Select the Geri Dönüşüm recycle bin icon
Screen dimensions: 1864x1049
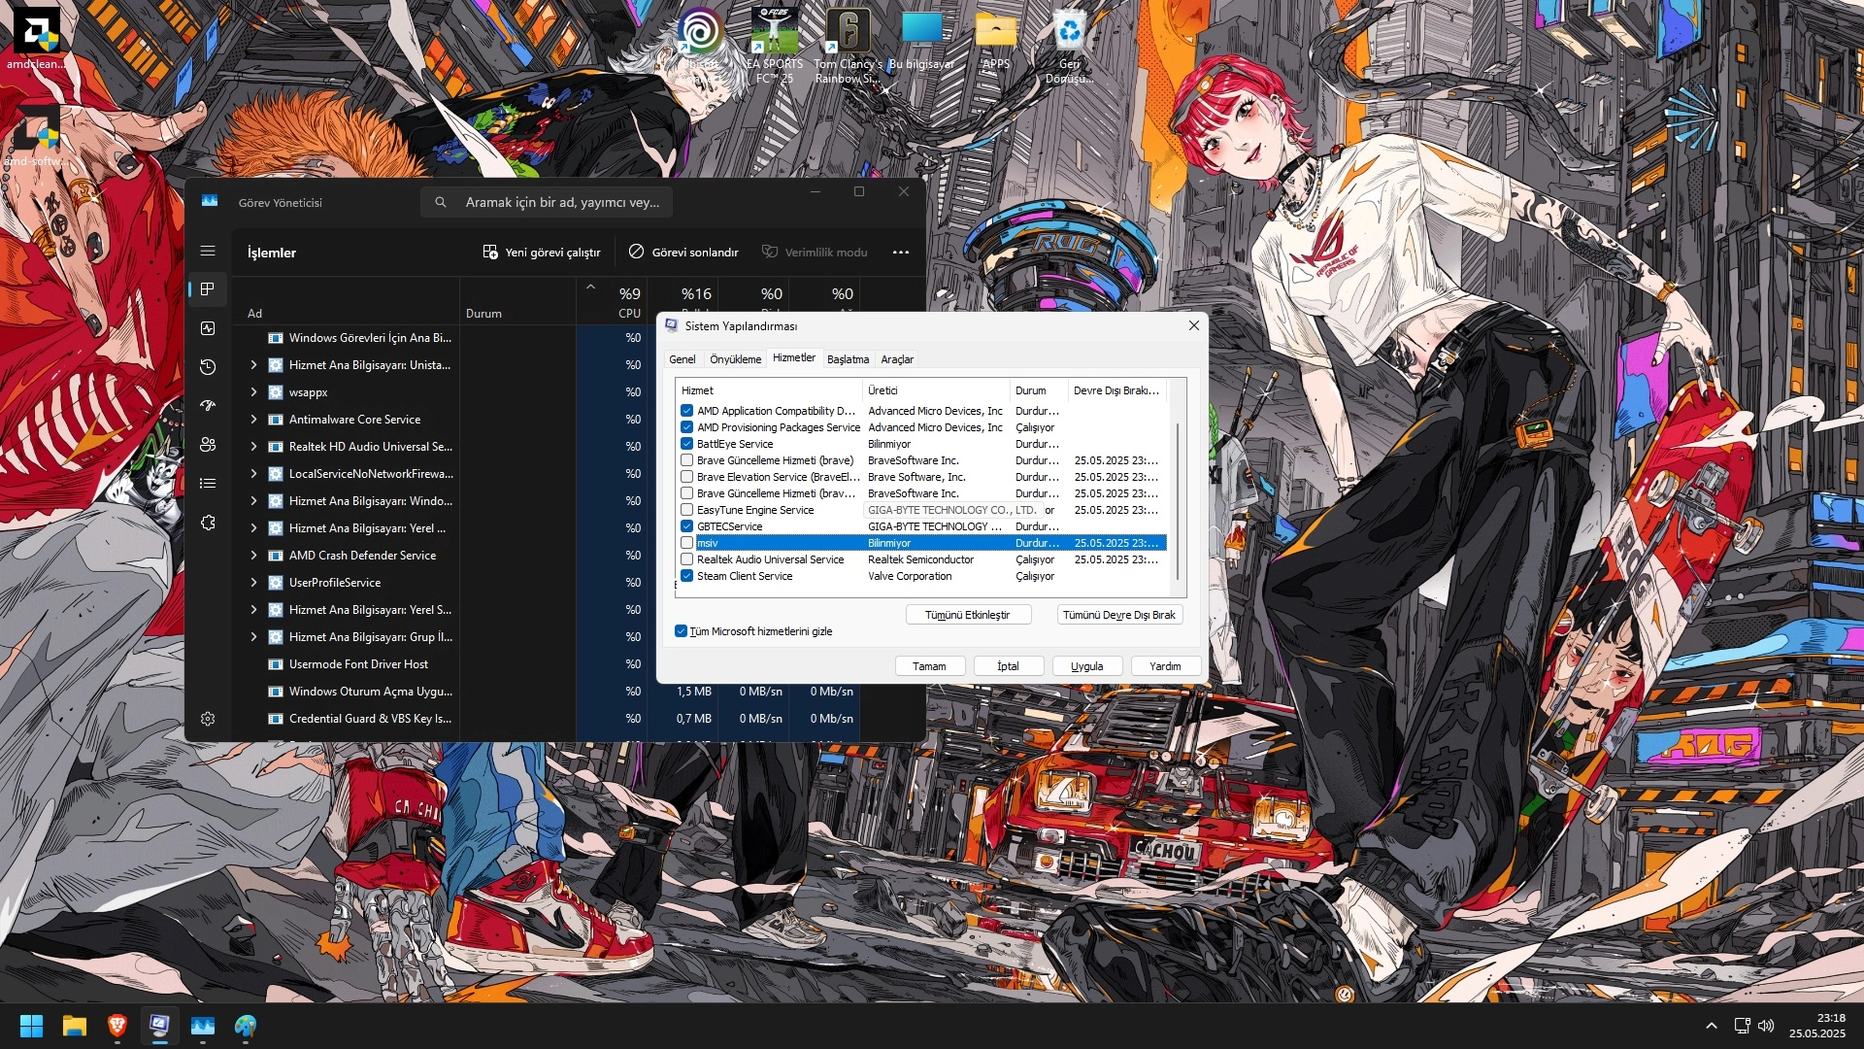(1070, 47)
